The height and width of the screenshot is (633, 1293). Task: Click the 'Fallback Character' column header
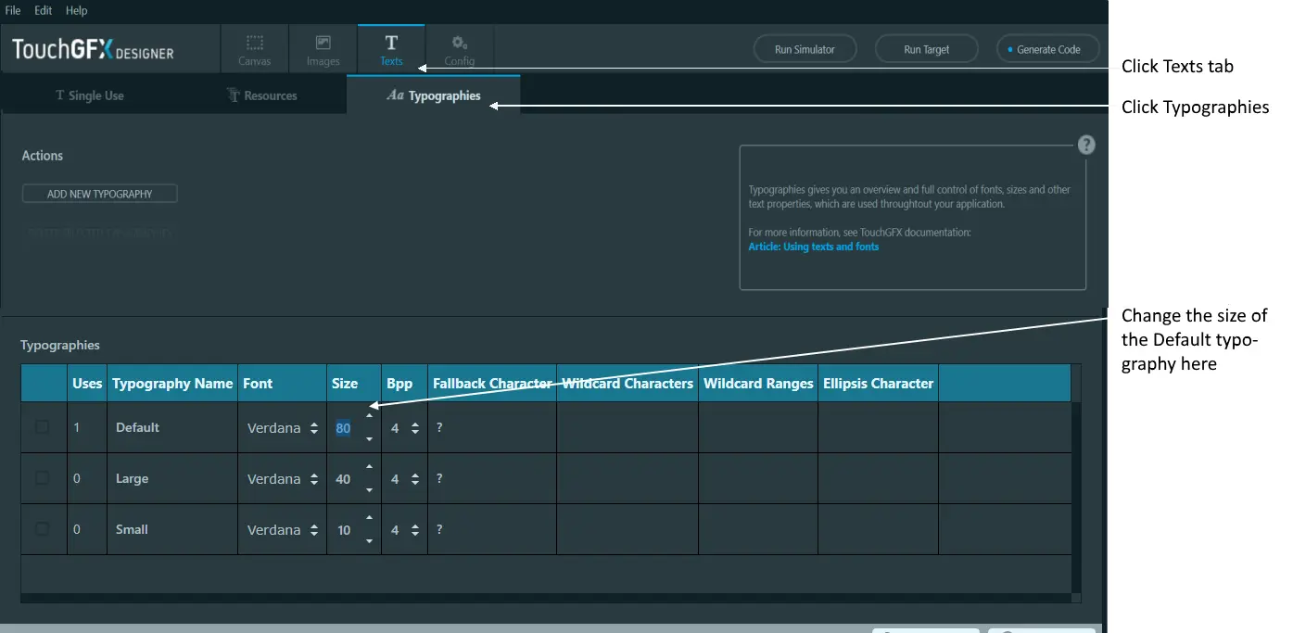point(492,383)
